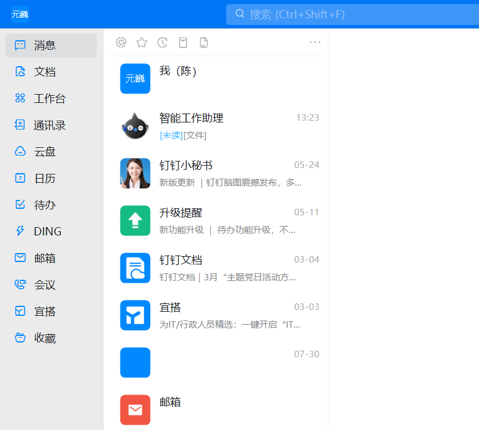
Task: Switch to the 工作台 workbench tab
Action: click(51, 98)
